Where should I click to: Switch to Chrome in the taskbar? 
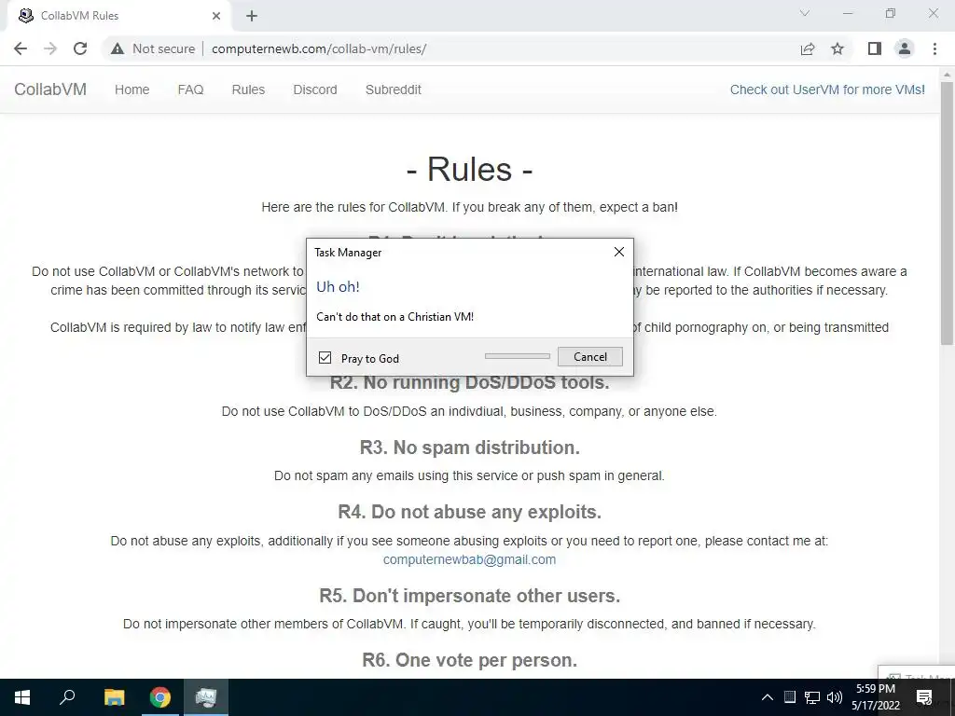160,697
